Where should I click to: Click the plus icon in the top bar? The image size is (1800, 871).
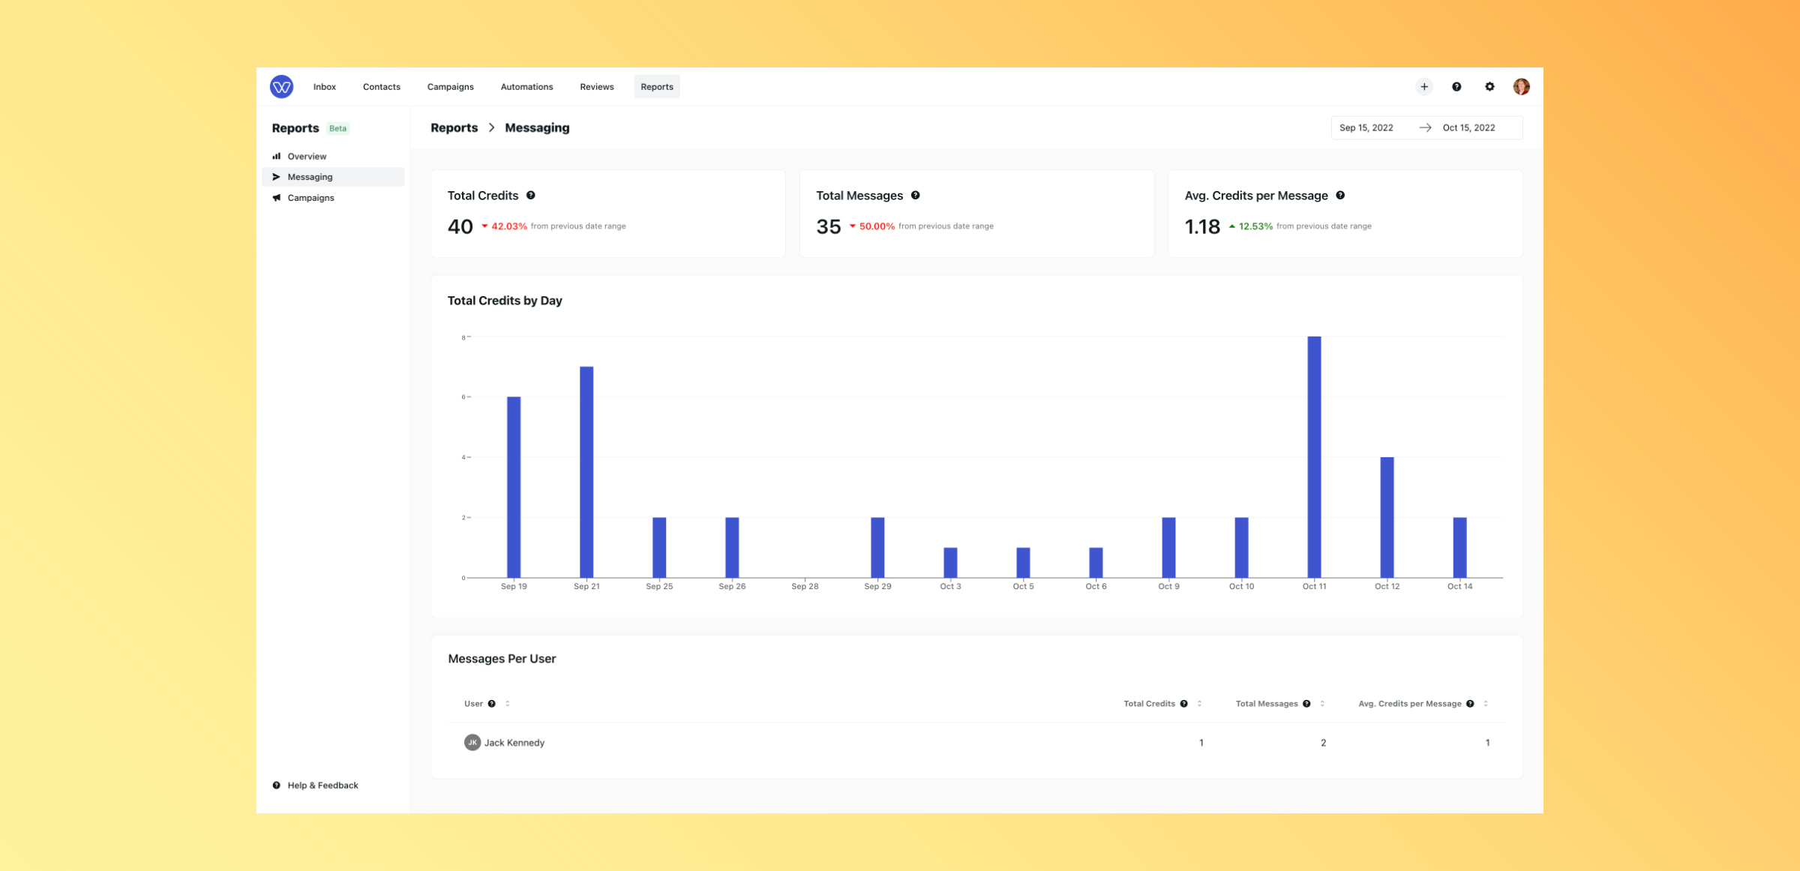[x=1424, y=86]
